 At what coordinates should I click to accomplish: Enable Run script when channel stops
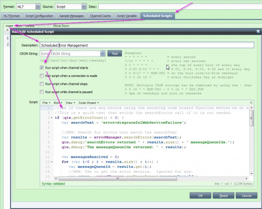pos(41,84)
